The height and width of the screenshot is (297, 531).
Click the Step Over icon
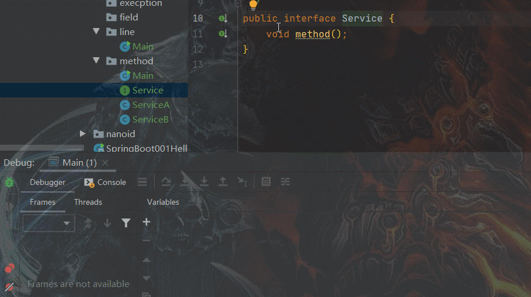click(166, 182)
